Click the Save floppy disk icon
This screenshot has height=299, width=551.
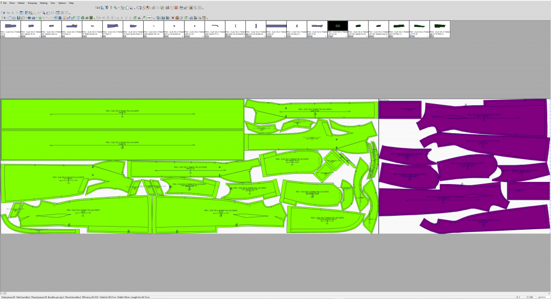[x=19, y=18]
